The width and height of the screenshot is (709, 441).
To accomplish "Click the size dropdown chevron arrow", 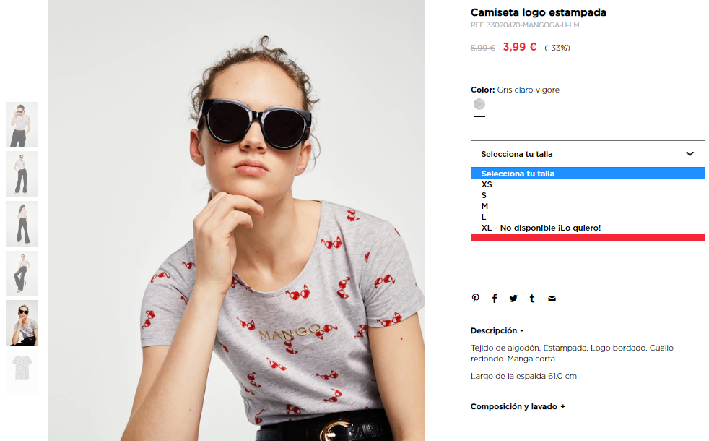I will click(x=690, y=154).
